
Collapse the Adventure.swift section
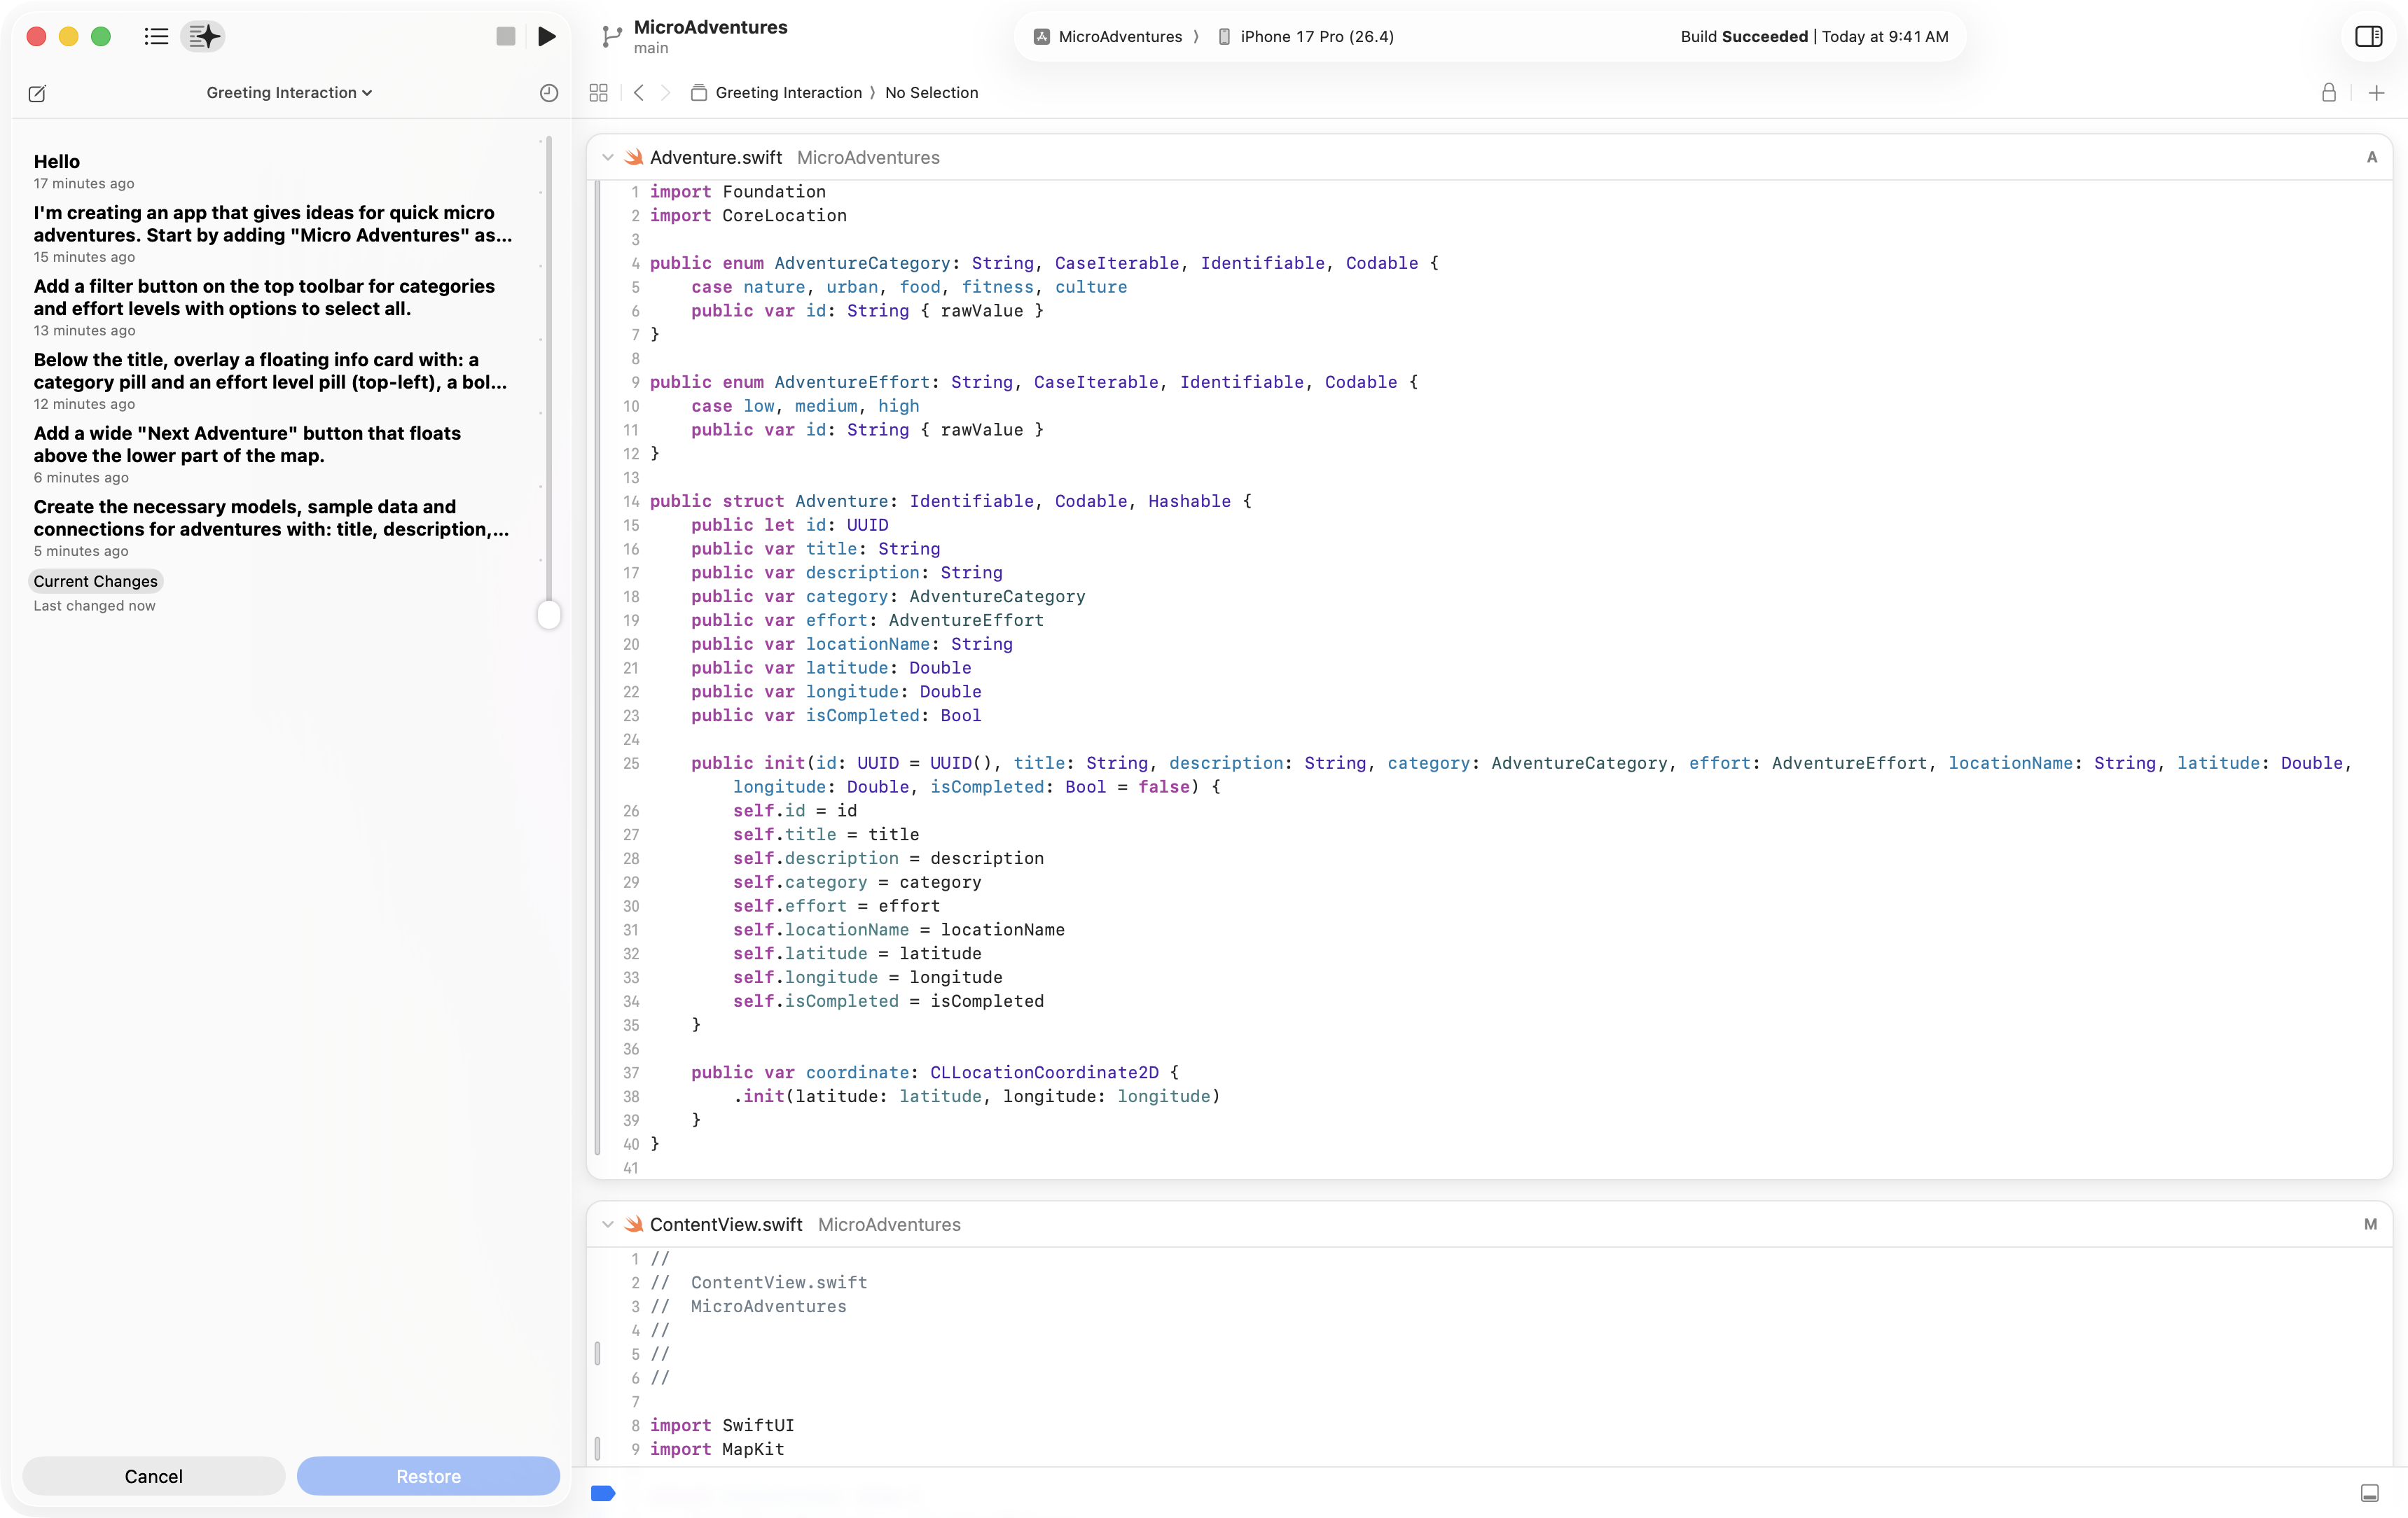coord(608,158)
